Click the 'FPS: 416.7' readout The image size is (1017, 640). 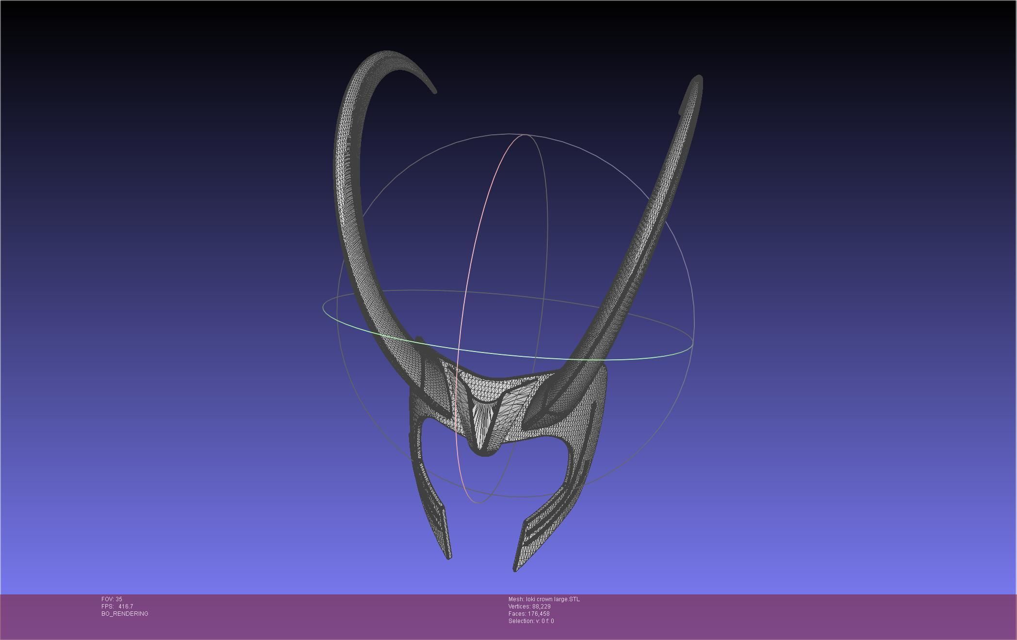(x=117, y=607)
